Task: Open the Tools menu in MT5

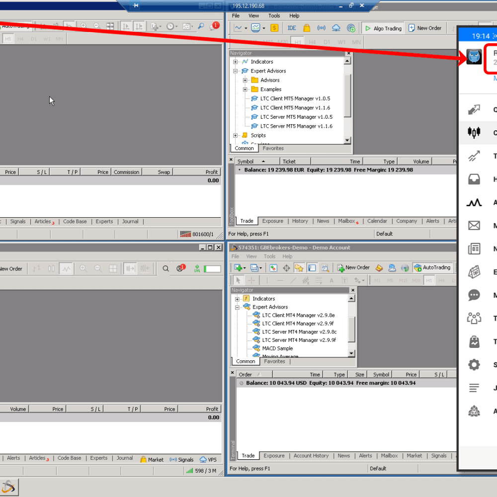Action: 274,15
